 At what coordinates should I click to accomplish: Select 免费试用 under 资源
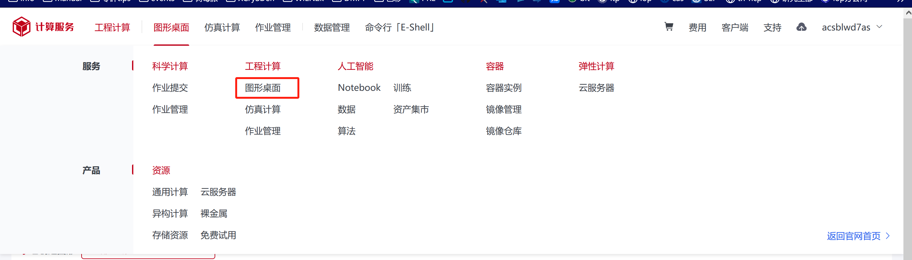pyautogui.click(x=218, y=235)
